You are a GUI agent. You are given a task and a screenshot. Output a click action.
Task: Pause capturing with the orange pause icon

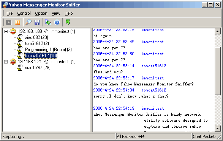17,22
